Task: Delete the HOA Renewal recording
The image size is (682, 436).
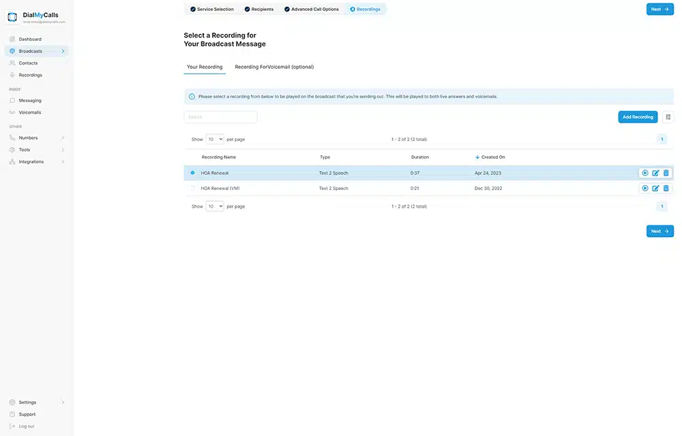Action: 666,173
